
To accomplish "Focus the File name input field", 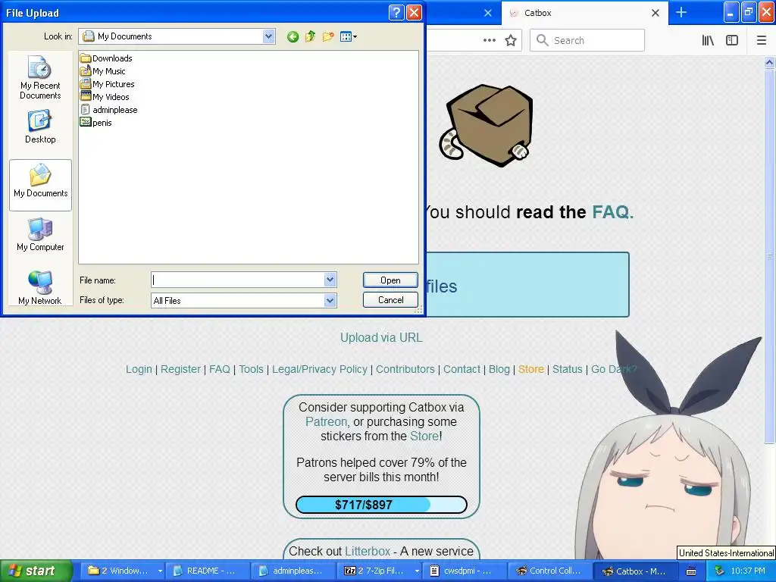I will (x=237, y=280).
